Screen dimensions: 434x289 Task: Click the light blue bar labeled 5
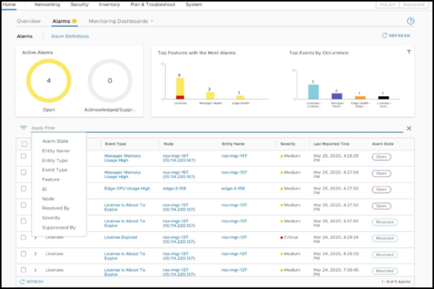coord(313,92)
